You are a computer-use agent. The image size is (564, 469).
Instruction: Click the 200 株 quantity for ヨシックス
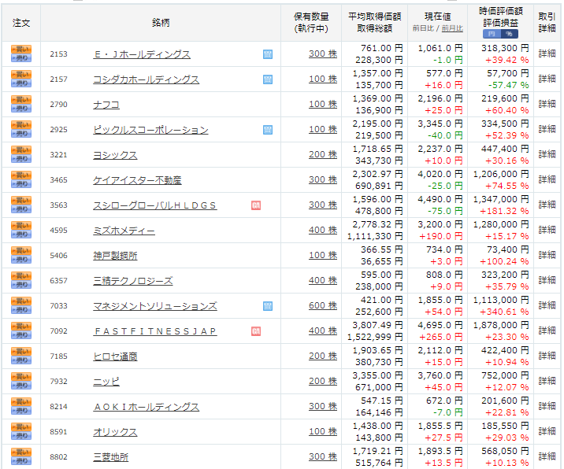(323, 154)
